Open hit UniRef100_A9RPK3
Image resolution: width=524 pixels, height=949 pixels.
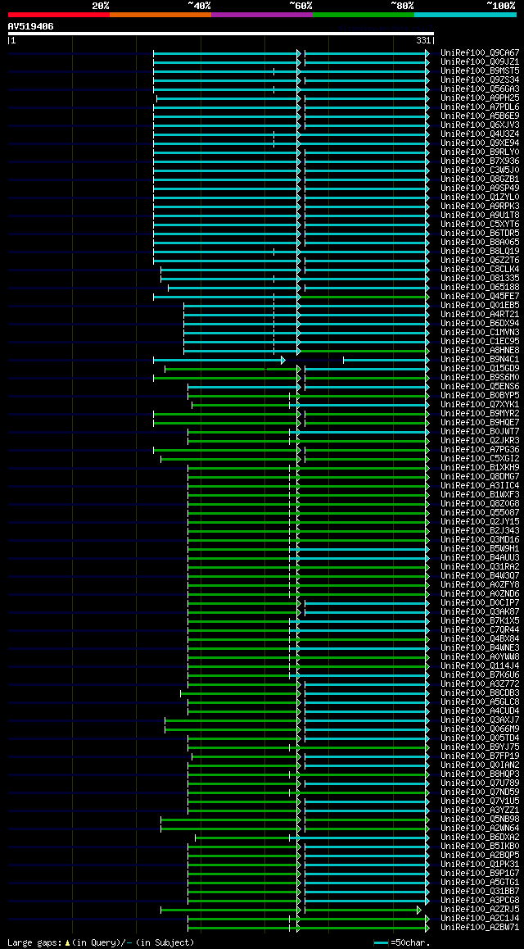[480, 207]
